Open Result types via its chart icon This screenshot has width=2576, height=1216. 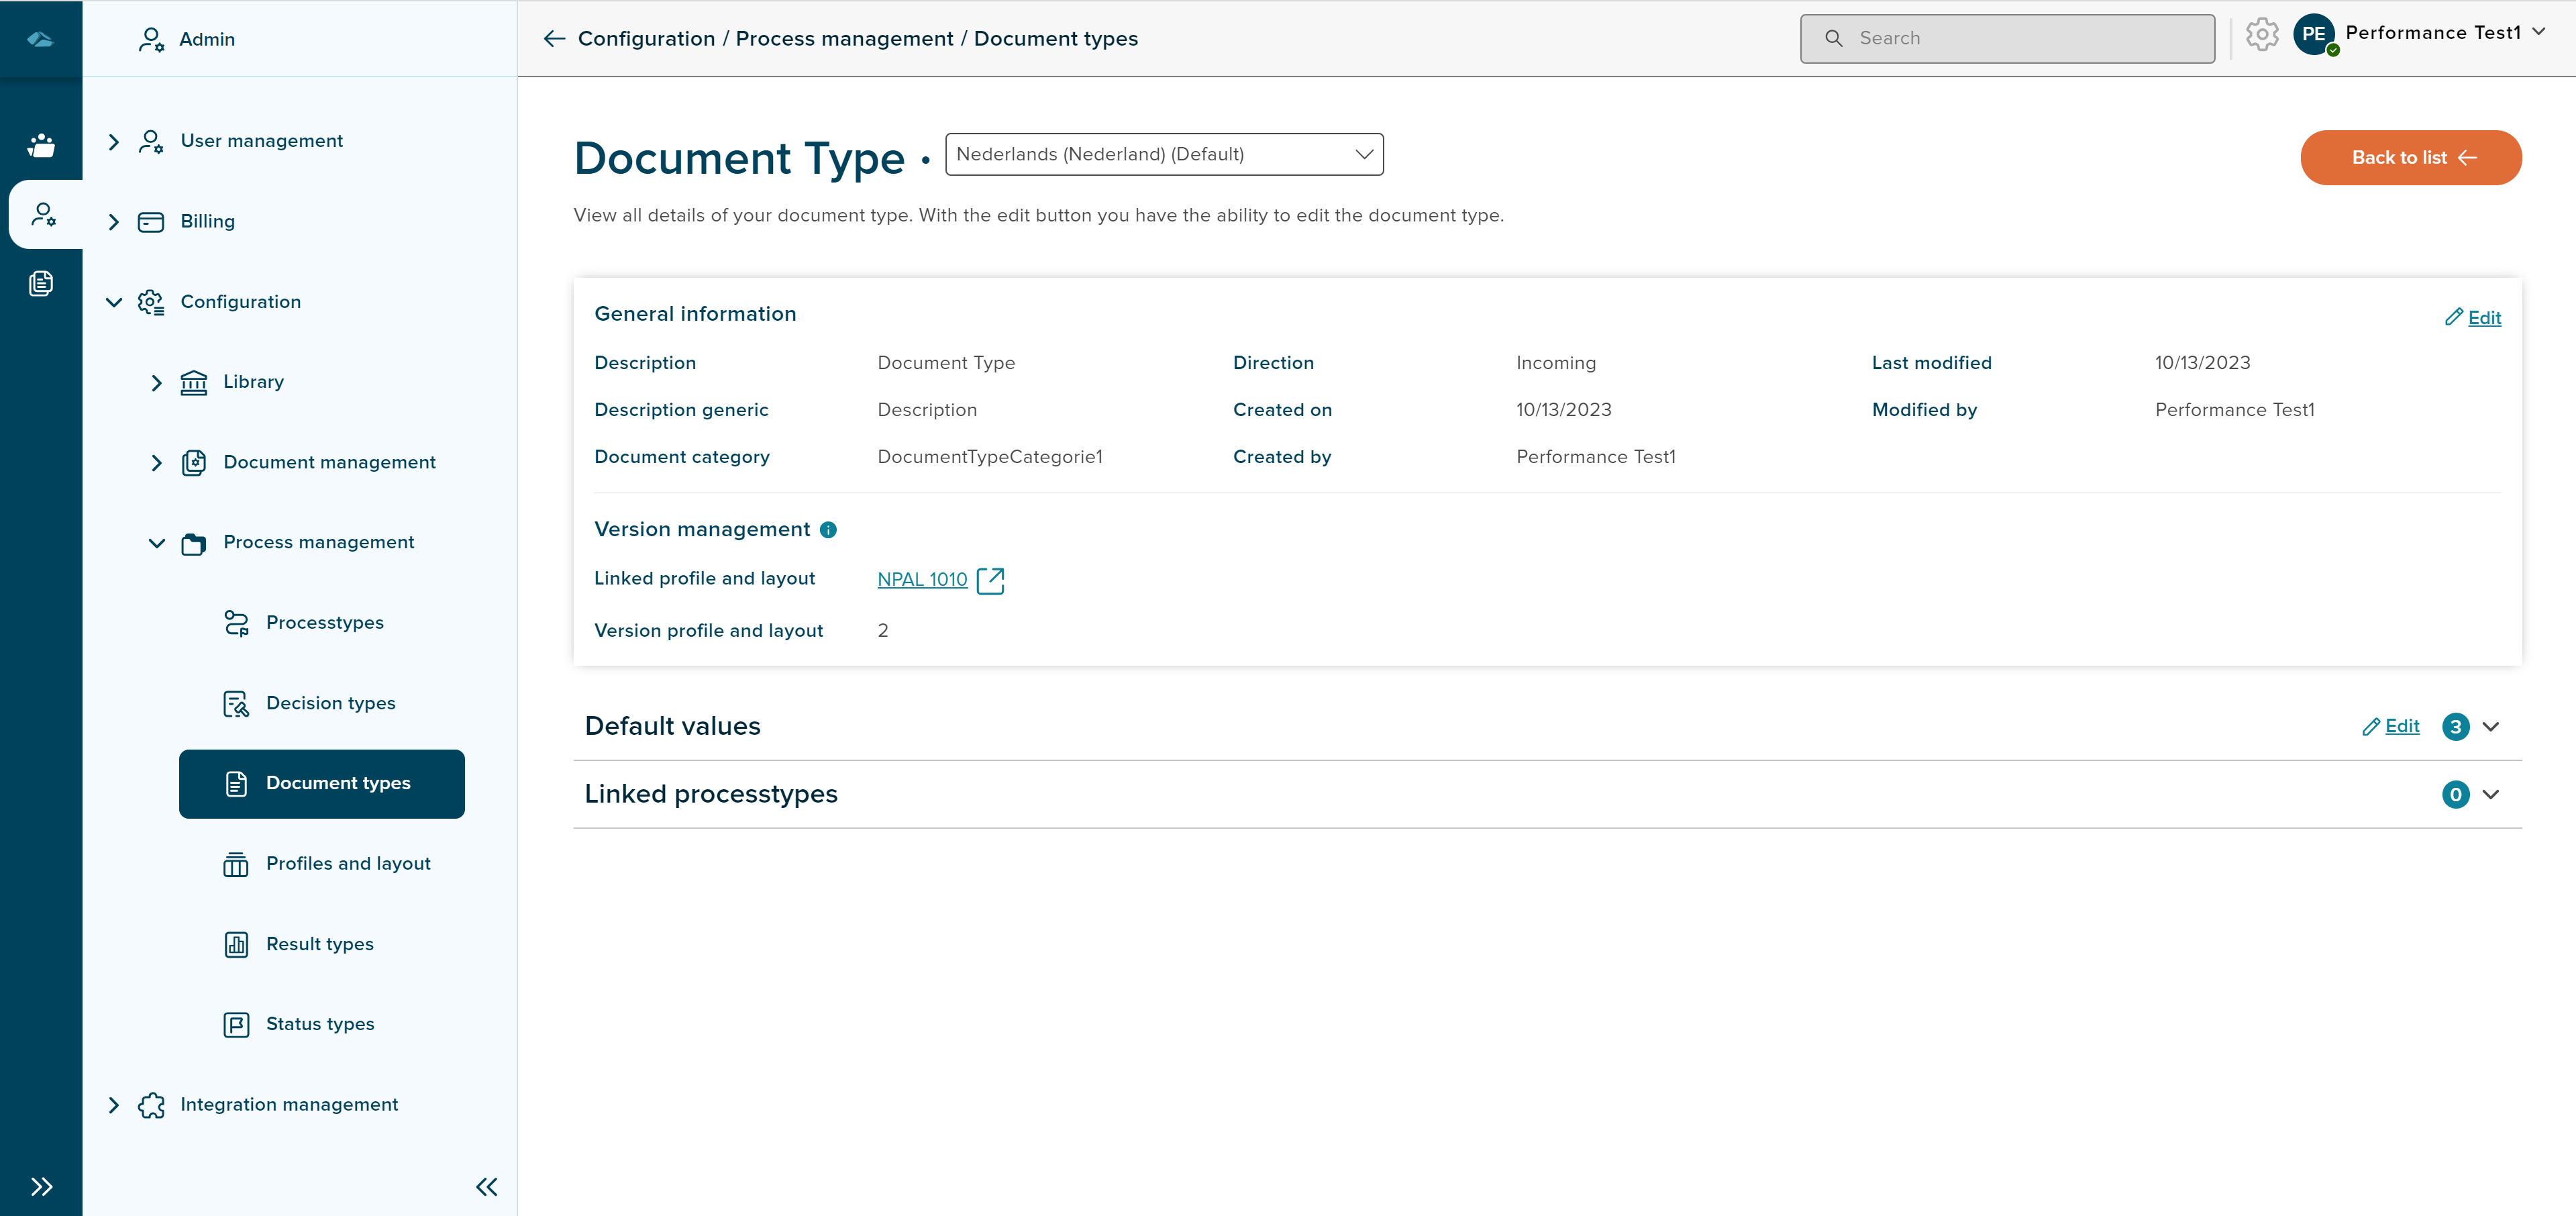236,944
